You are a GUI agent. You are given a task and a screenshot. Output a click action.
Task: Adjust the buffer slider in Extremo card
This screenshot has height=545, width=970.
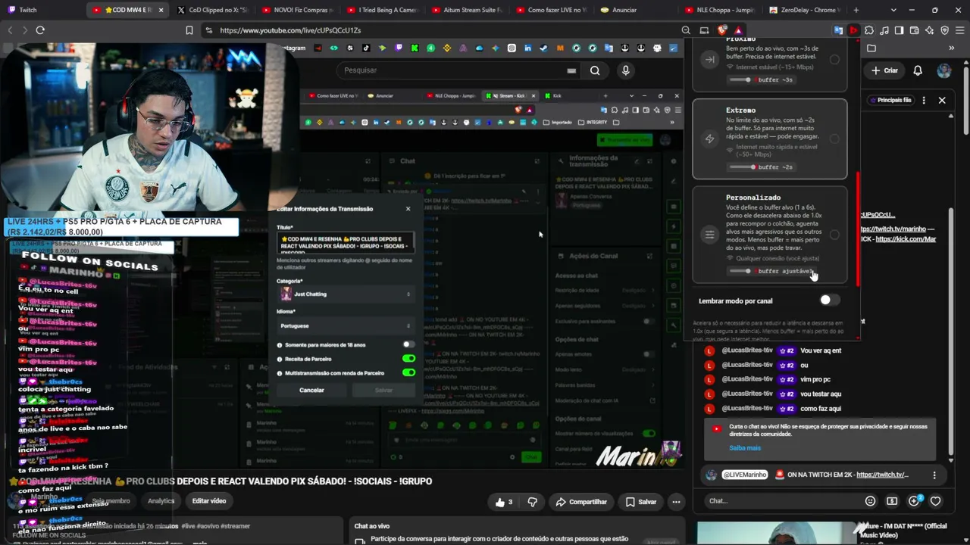click(741, 167)
